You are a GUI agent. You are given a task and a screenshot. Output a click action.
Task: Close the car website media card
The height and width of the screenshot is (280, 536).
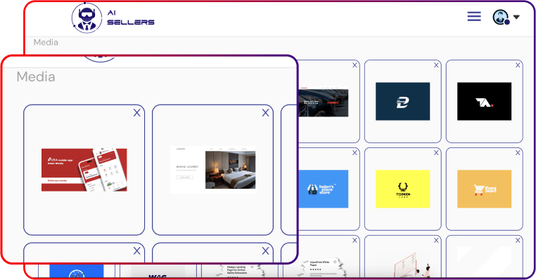coord(355,65)
